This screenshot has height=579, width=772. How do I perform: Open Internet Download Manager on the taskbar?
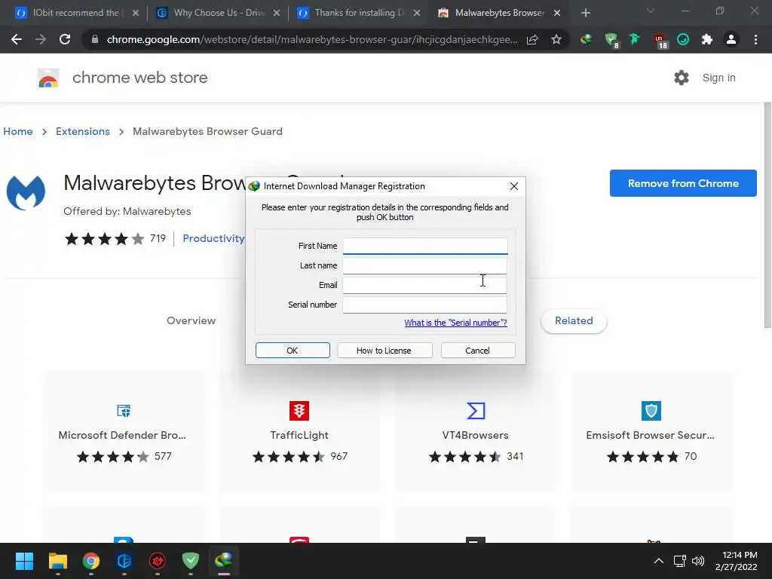pyautogui.click(x=223, y=561)
